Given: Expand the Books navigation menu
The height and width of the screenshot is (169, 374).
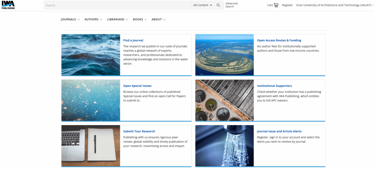Looking at the screenshot, I should pyautogui.click(x=140, y=19).
